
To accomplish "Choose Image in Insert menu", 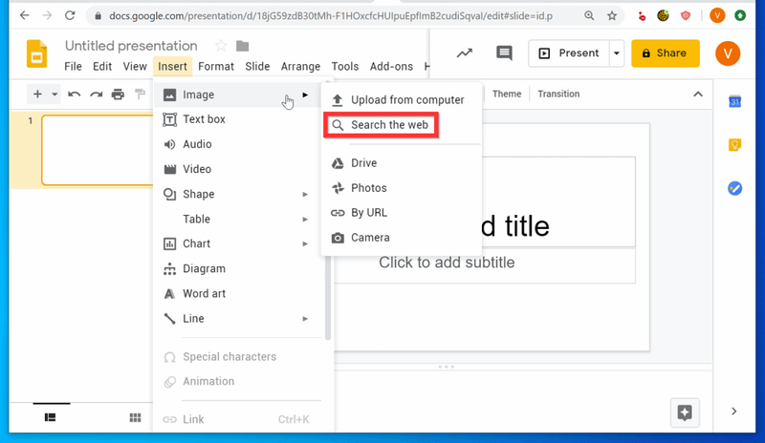I will (x=237, y=95).
